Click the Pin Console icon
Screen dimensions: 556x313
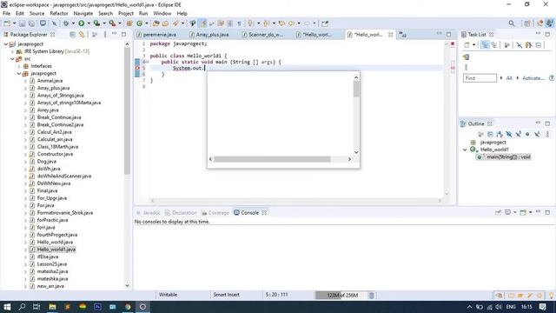pos(498,212)
